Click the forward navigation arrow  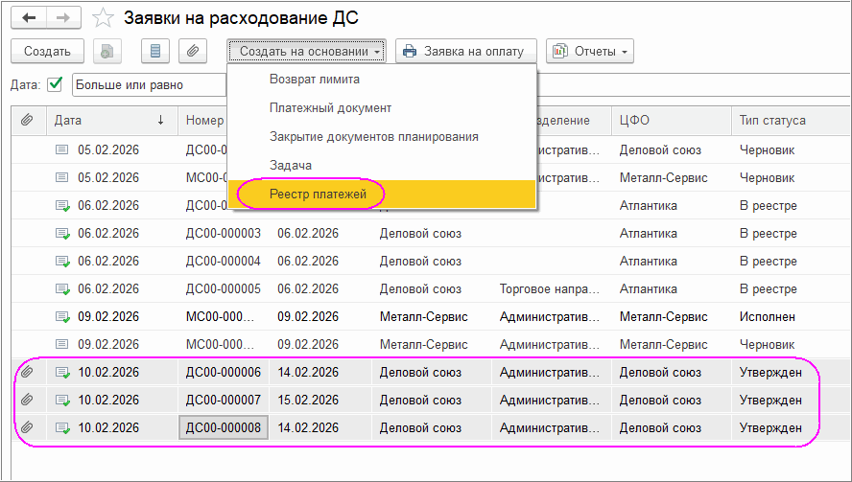(x=63, y=18)
